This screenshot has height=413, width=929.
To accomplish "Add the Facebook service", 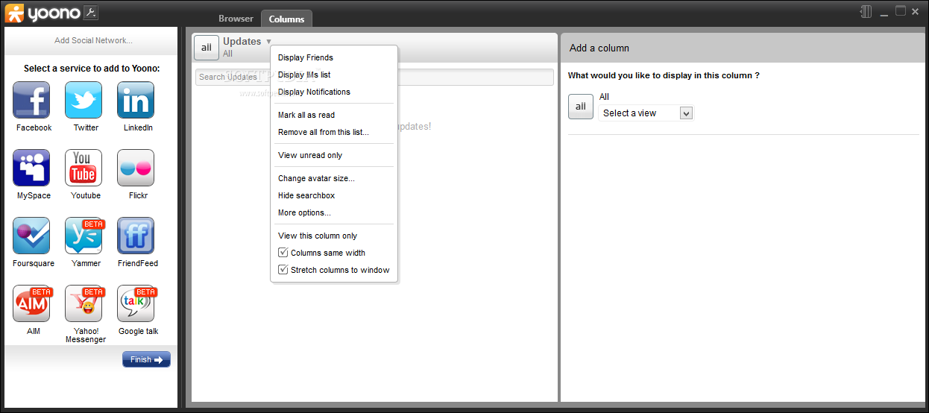I will click(31, 100).
